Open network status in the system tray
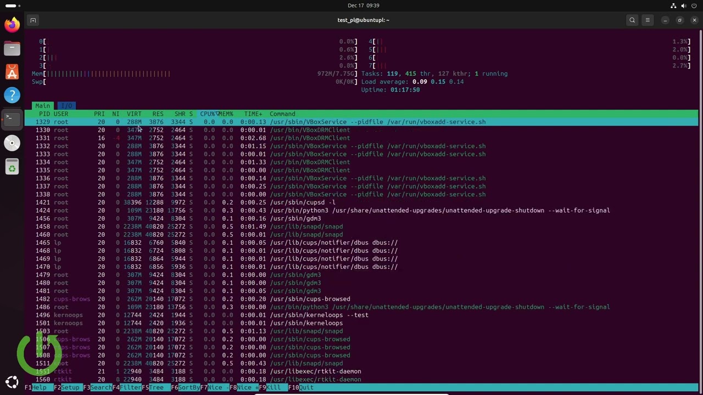Viewport: 703px width, 395px height. coord(673,5)
